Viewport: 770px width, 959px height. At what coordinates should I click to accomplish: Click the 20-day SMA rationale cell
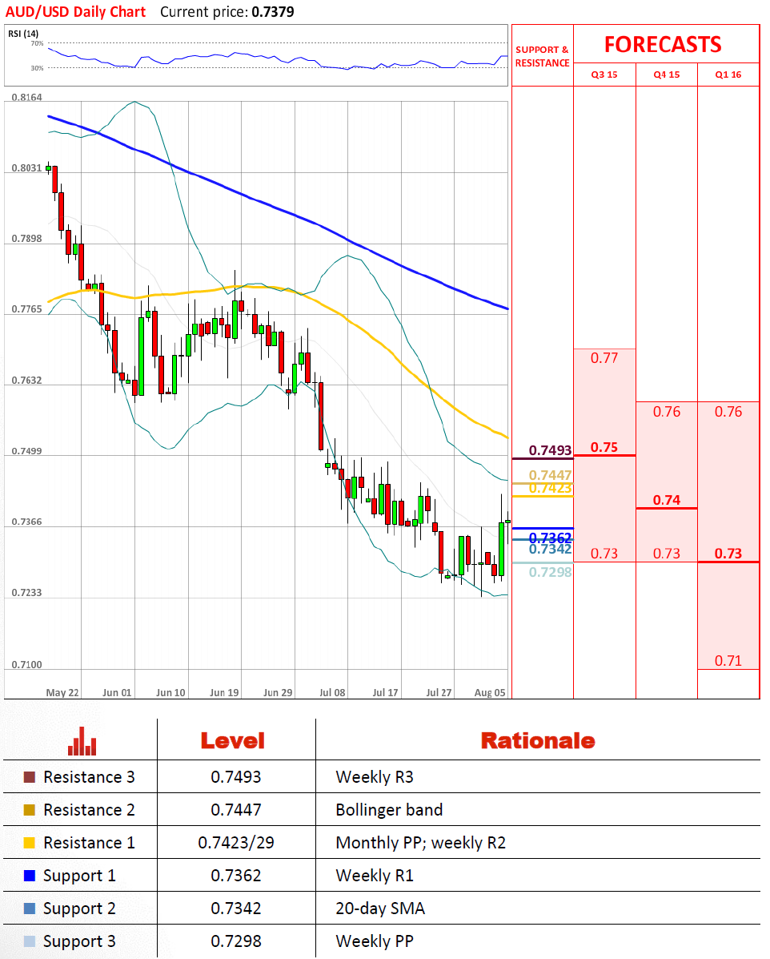pyautogui.click(x=380, y=909)
